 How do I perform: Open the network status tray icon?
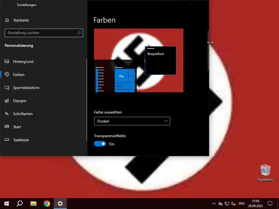227,204
